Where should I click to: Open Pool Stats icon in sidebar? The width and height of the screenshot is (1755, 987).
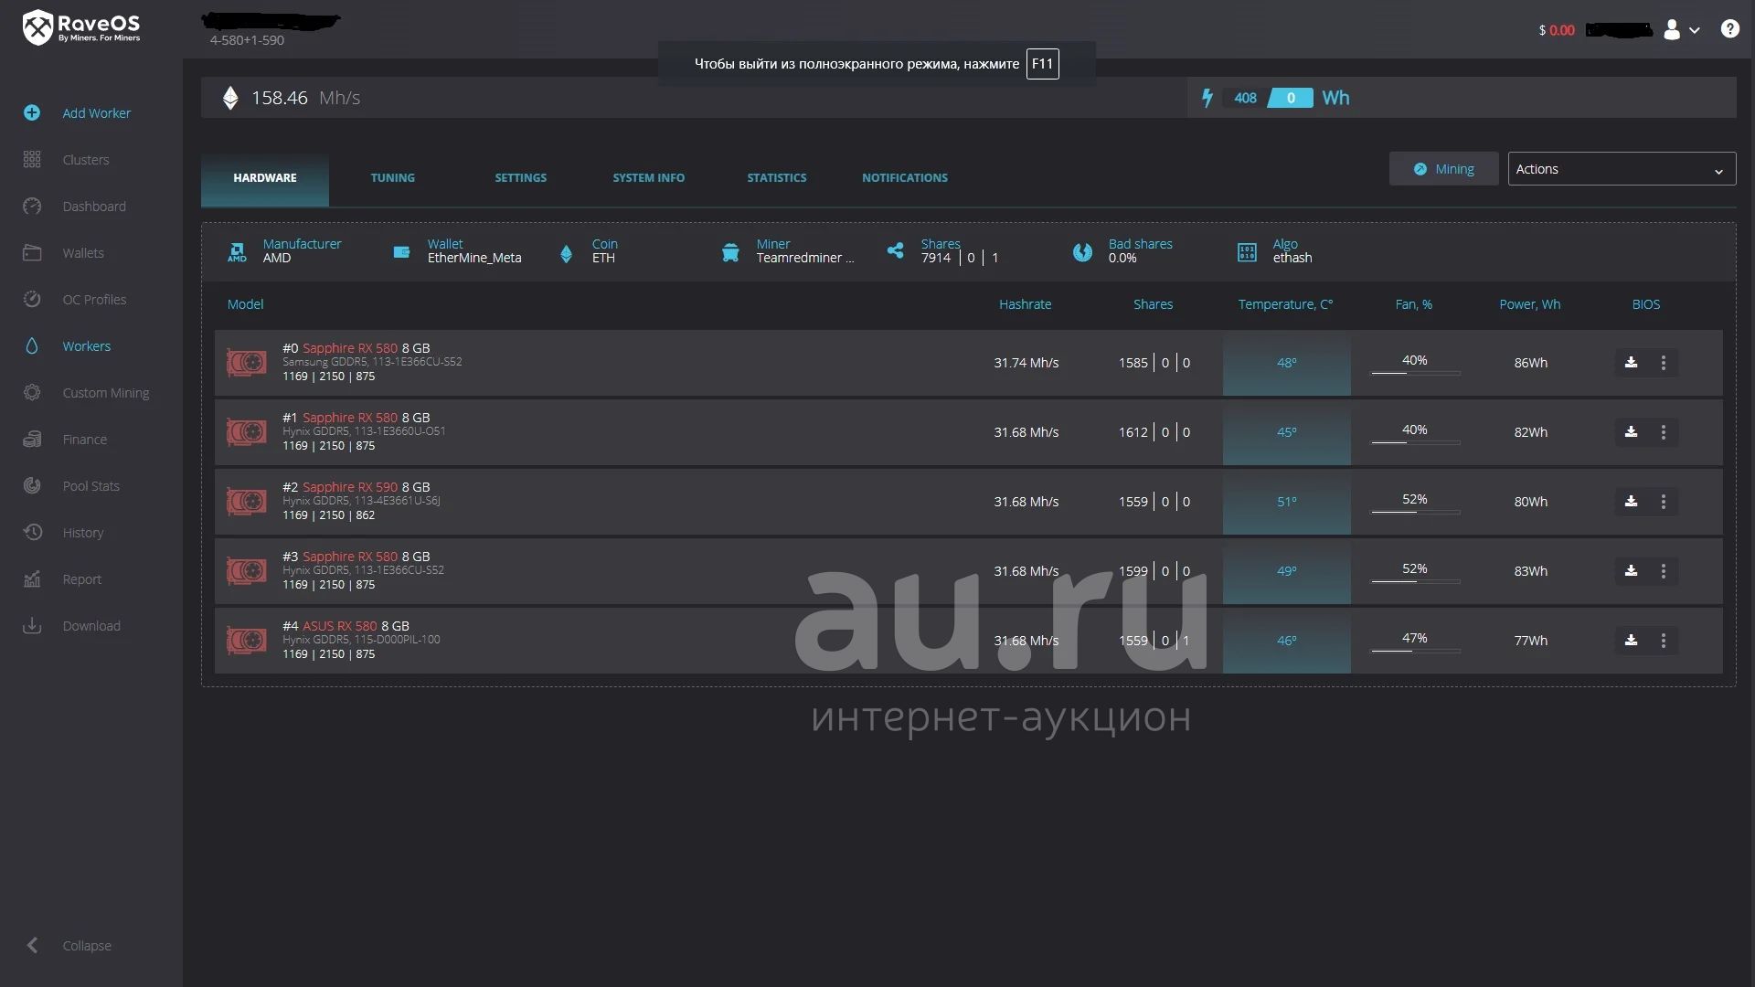(x=32, y=485)
